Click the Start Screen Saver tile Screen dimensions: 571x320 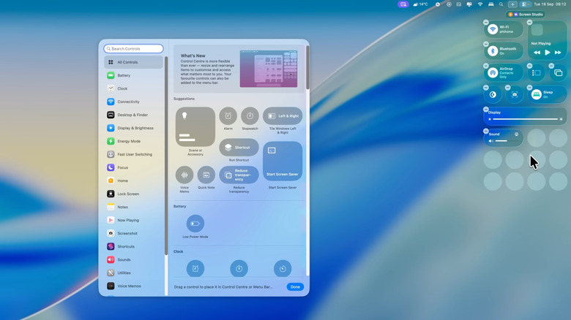pos(282,161)
